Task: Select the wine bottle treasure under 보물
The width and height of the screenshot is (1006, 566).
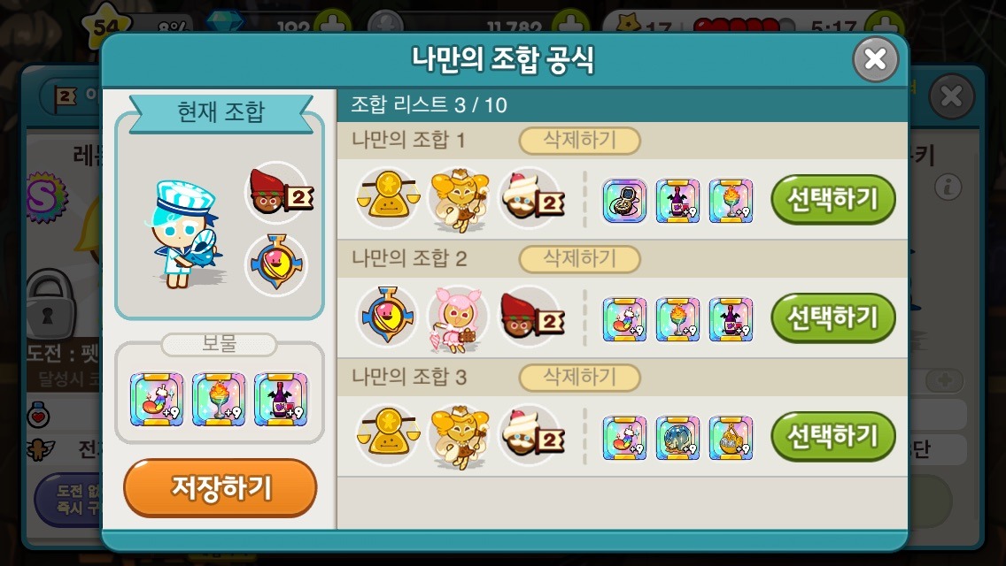Action: [281, 400]
